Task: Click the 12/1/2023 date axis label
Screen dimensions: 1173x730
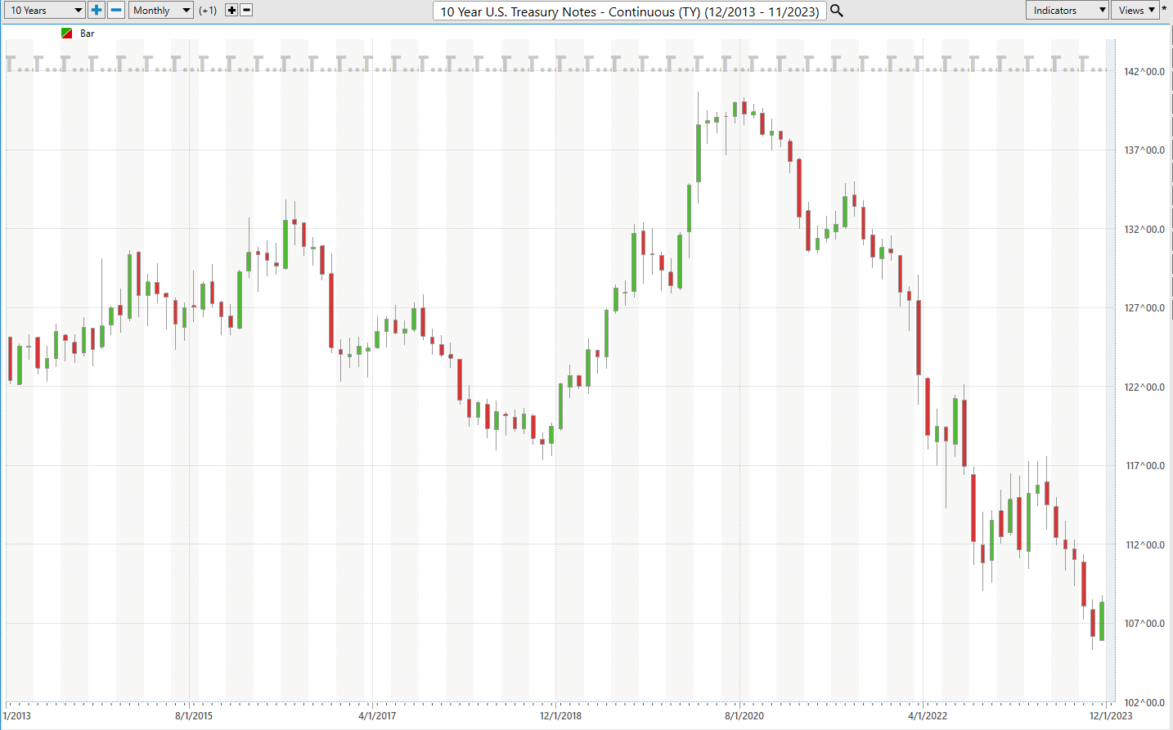Action: click(1111, 716)
